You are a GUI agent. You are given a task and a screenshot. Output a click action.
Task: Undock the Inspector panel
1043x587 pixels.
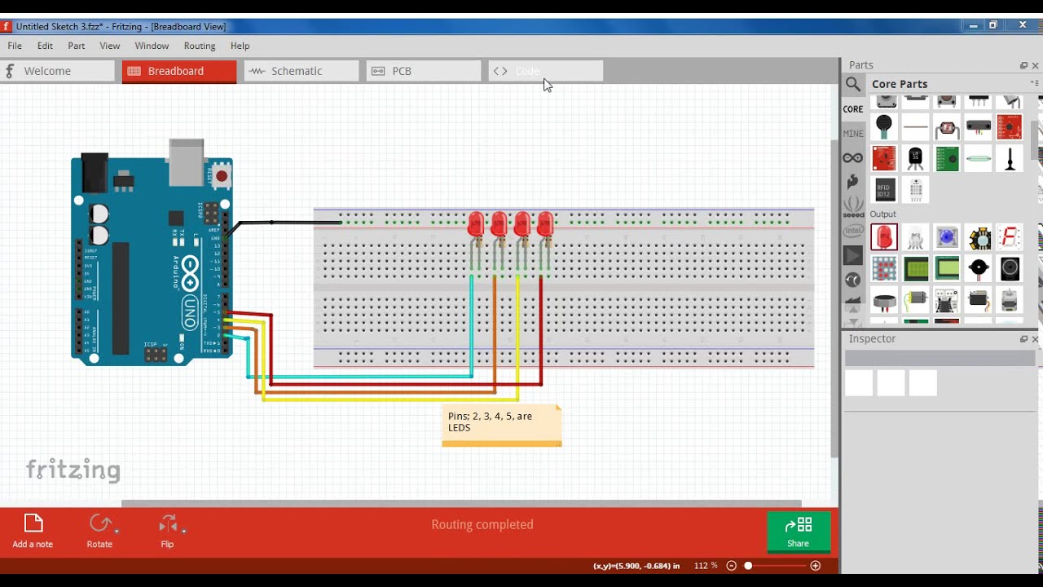1023,339
